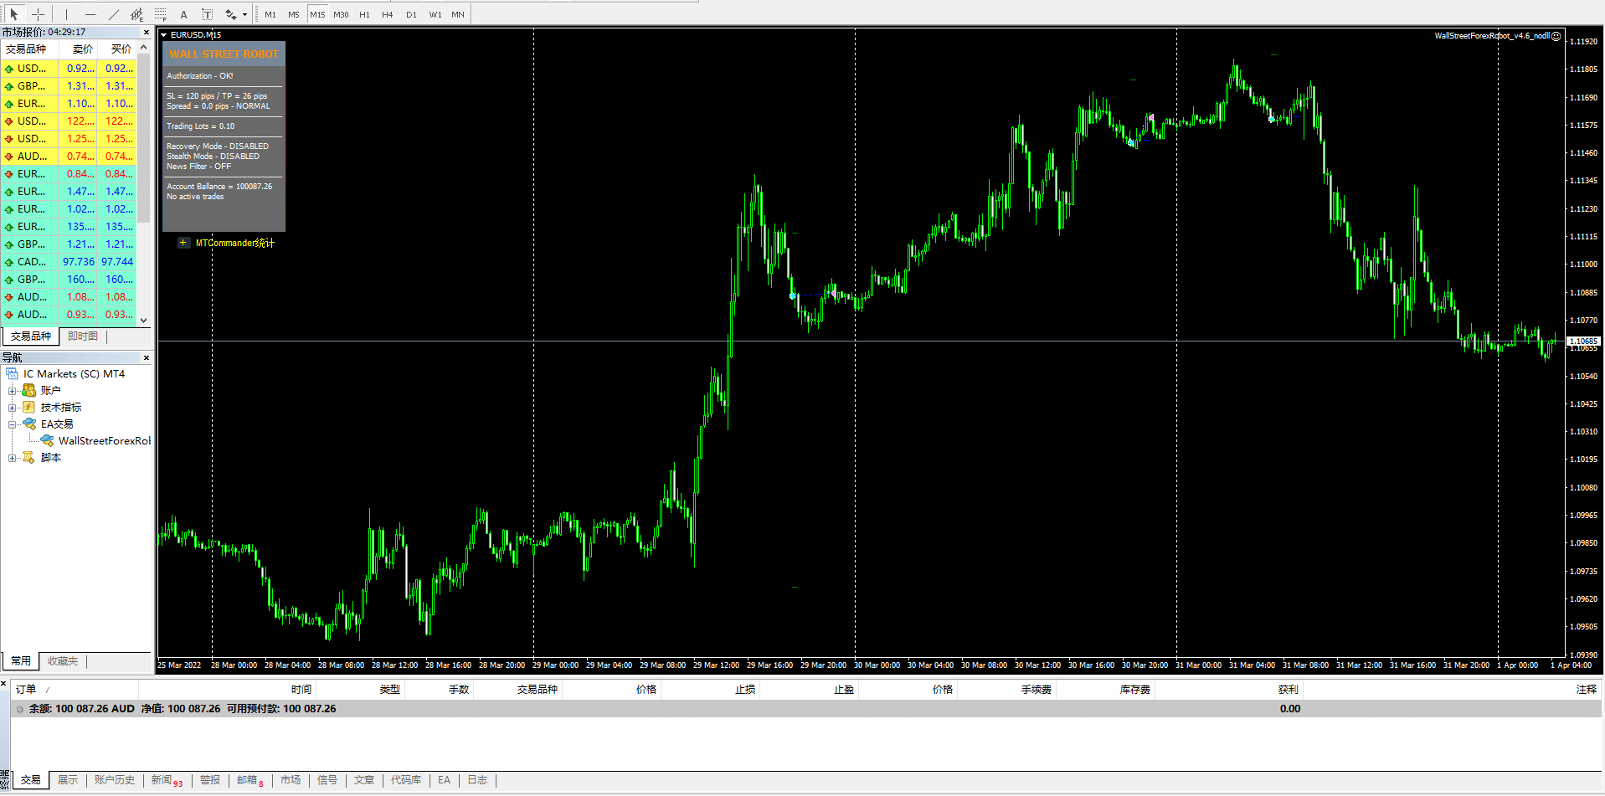The width and height of the screenshot is (1605, 796).
Task: Open the arrows tool dropdown arrow
Action: tap(244, 14)
